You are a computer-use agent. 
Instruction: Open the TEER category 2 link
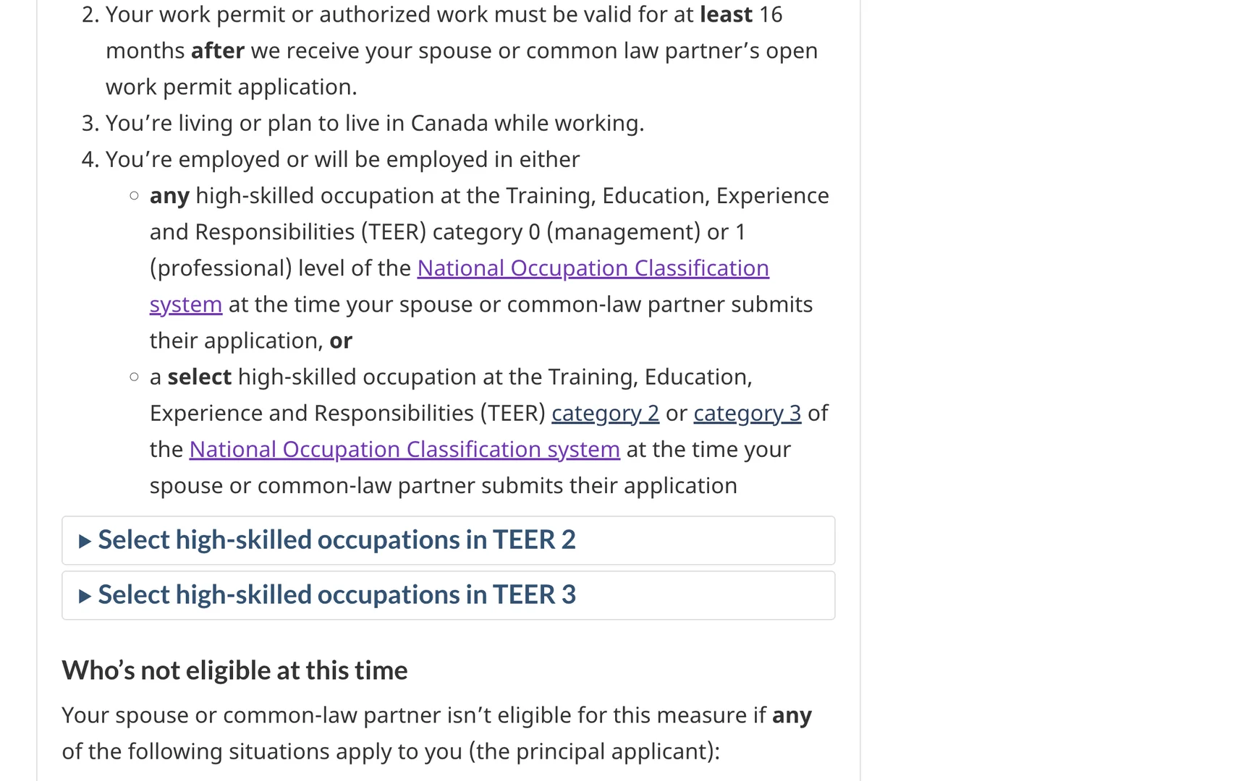click(605, 413)
